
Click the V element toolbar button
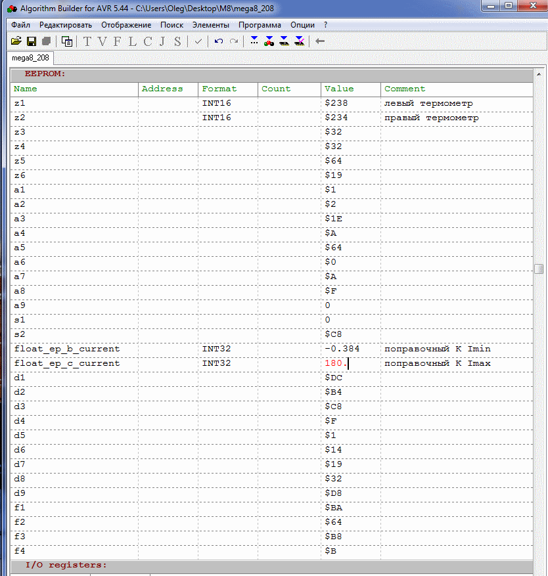[103, 41]
